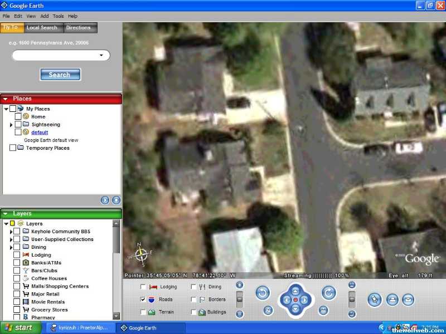Click the zoom in plus button
The width and height of the screenshot is (446, 334).
click(x=240, y=286)
